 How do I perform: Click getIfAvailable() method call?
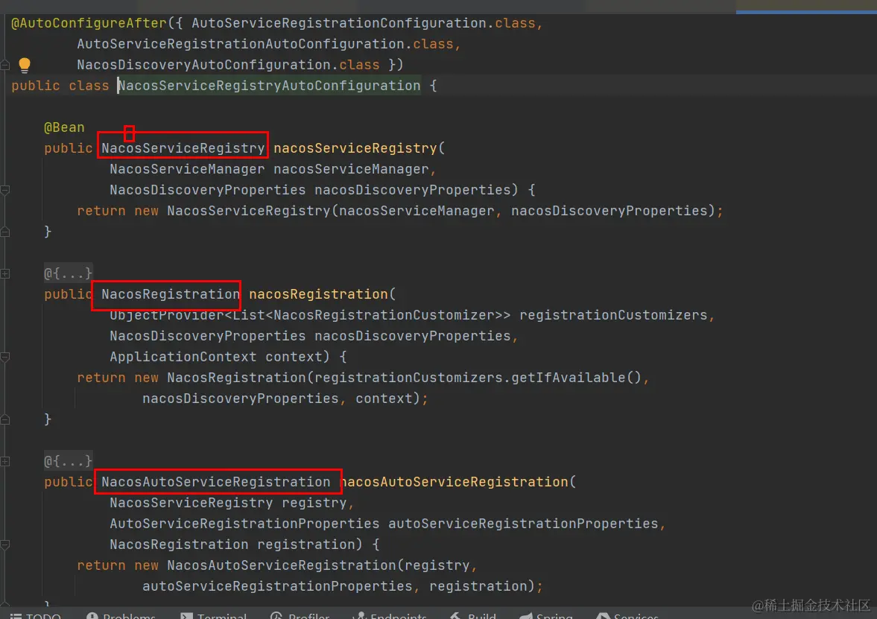coord(576,378)
